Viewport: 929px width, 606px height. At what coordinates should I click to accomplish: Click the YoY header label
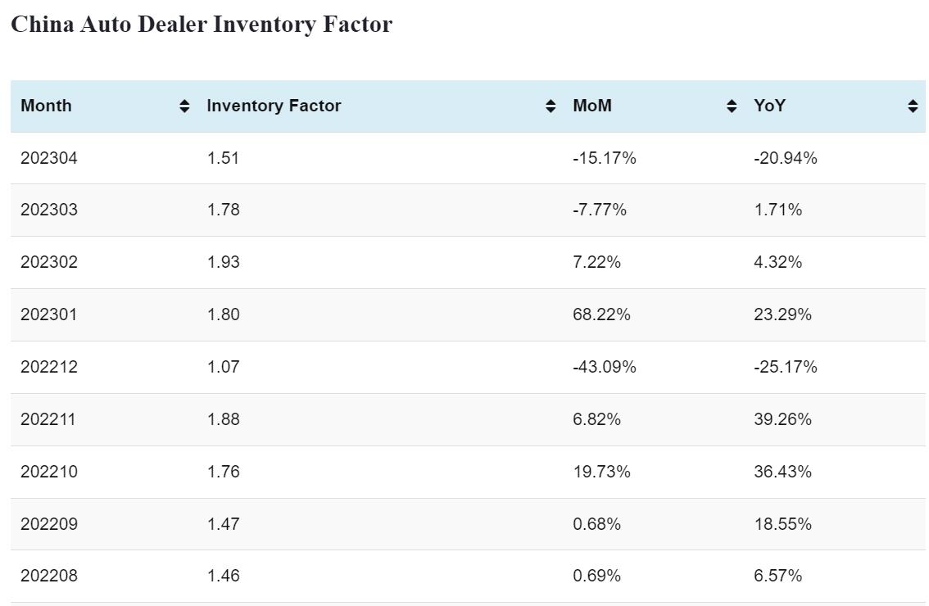769,106
